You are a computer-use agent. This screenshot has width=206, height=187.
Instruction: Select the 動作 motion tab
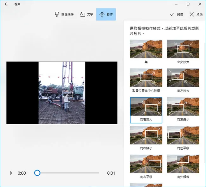[106, 14]
